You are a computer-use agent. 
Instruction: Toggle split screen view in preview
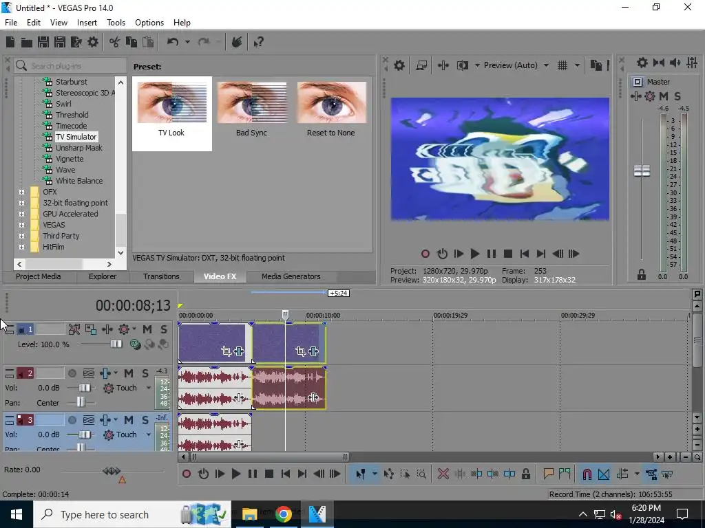point(462,65)
